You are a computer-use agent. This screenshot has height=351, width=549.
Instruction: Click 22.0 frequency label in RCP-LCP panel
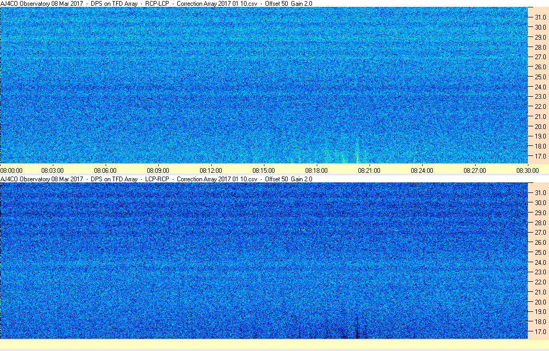540,107
